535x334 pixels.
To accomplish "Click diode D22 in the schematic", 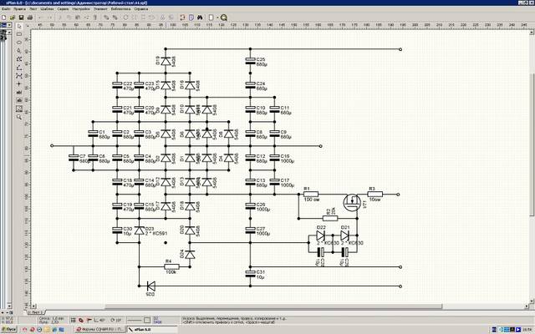I will tap(320, 235).
